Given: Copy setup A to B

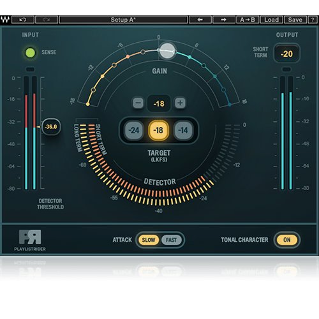Looking at the screenshot, I should [248, 20].
